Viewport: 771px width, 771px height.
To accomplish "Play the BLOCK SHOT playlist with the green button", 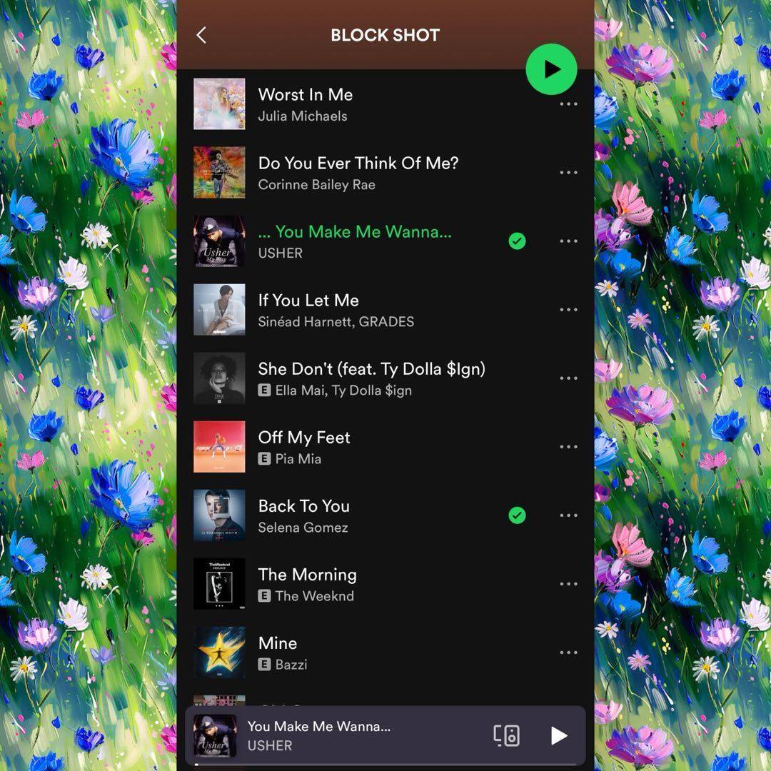I will [x=551, y=69].
